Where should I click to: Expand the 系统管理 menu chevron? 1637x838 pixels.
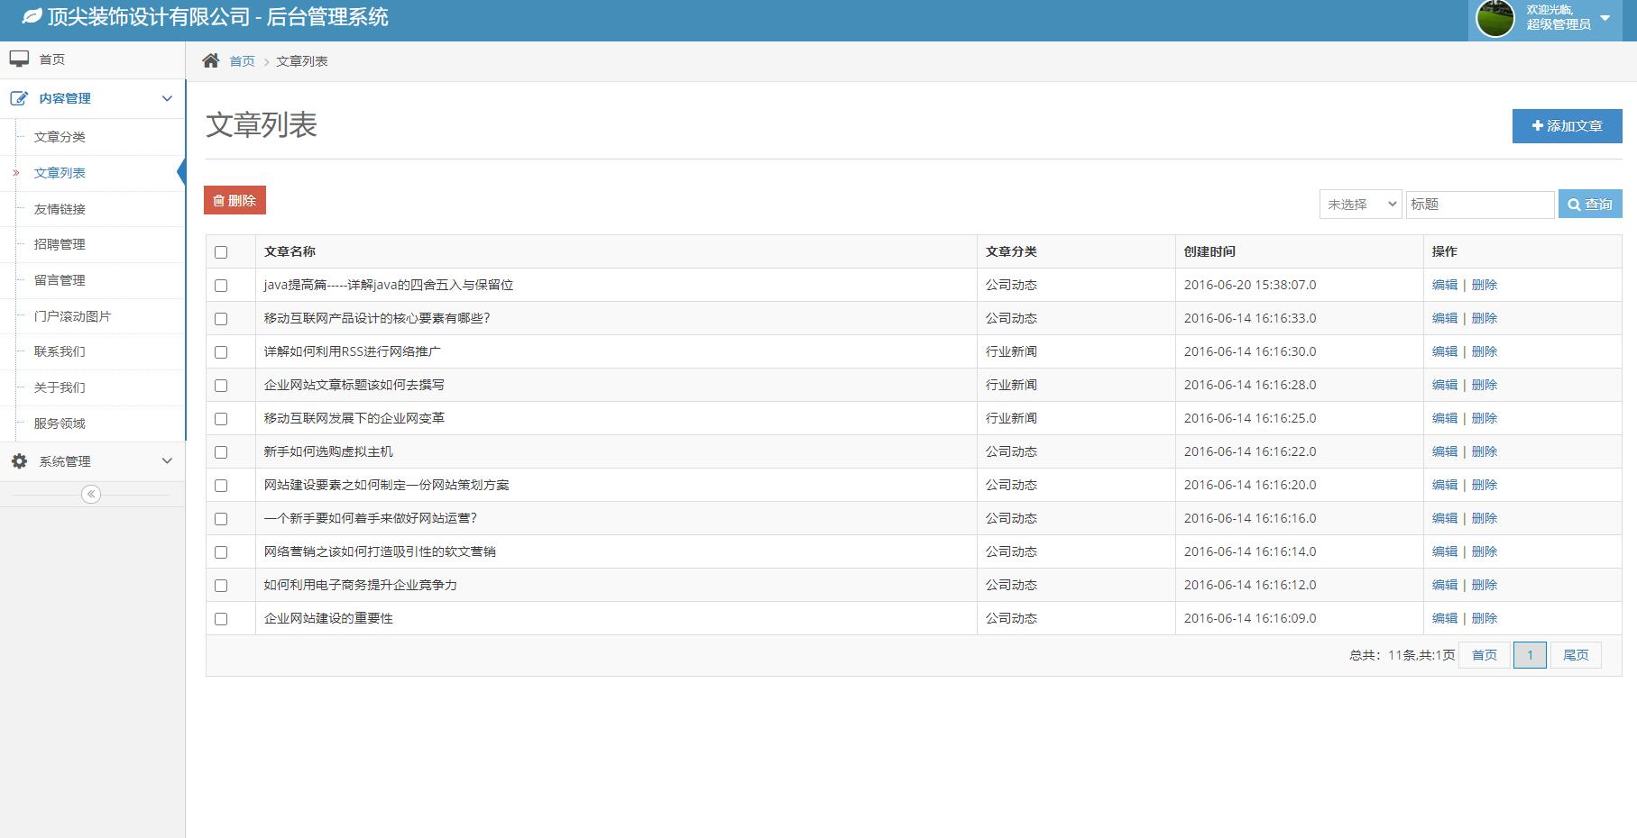point(167,461)
